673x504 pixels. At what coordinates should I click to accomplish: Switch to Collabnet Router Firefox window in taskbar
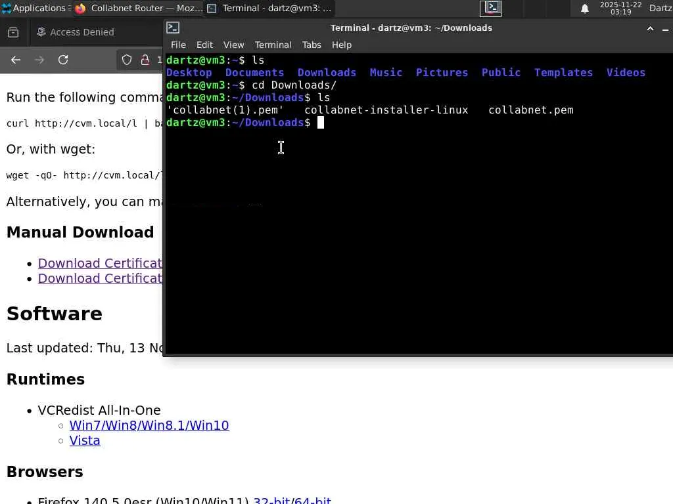pyautogui.click(x=138, y=8)
